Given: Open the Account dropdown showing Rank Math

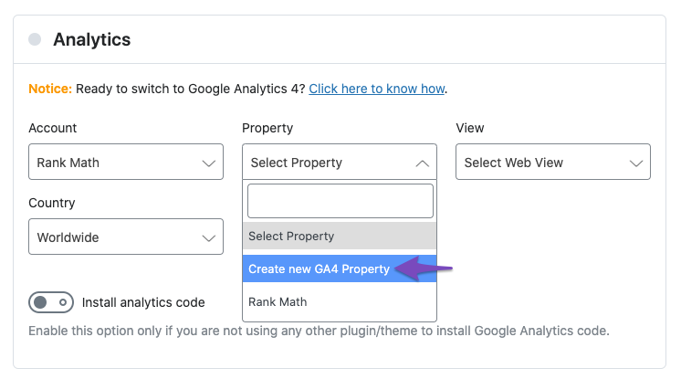Looking at the screenshot, I should pyautogui.click(x=126, y=162).
